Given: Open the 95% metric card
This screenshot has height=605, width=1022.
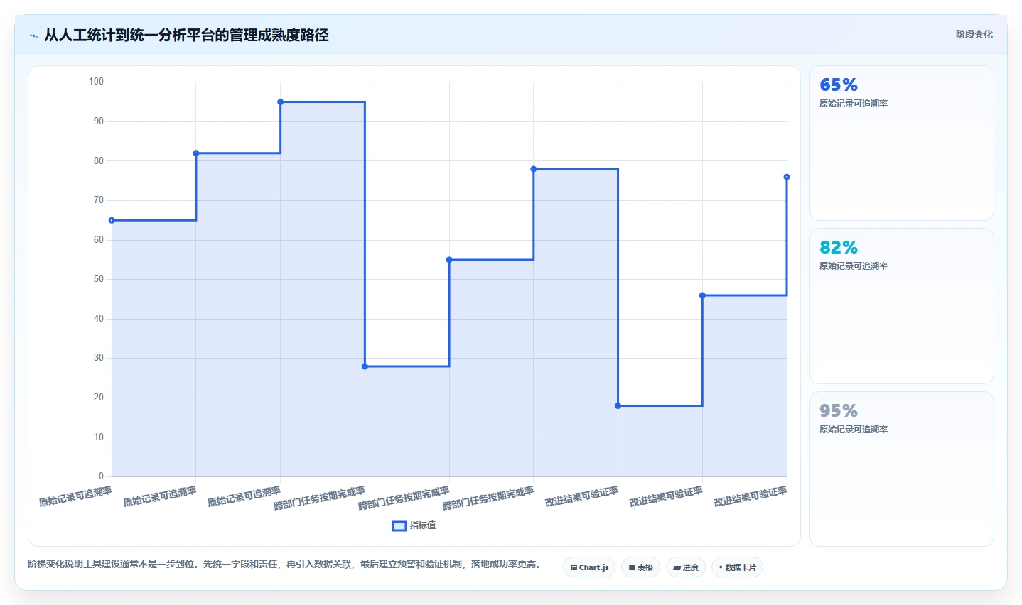Looking at the screenshot, I should coord(901,469).
